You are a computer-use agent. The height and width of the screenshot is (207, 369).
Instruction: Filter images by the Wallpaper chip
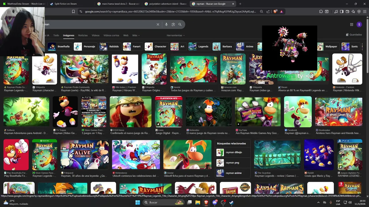pos(327,47)
